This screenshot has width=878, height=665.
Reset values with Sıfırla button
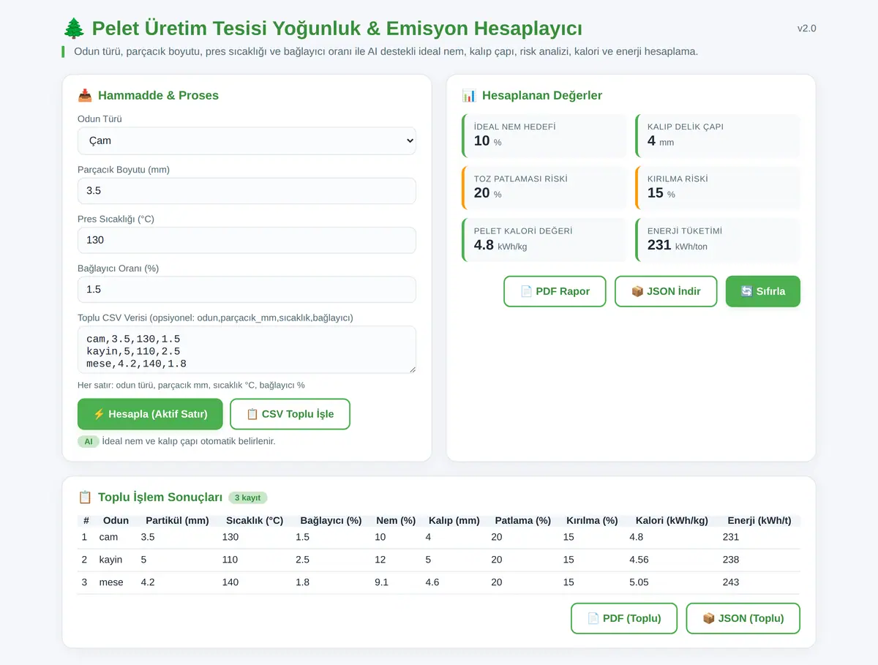point(762,291)
